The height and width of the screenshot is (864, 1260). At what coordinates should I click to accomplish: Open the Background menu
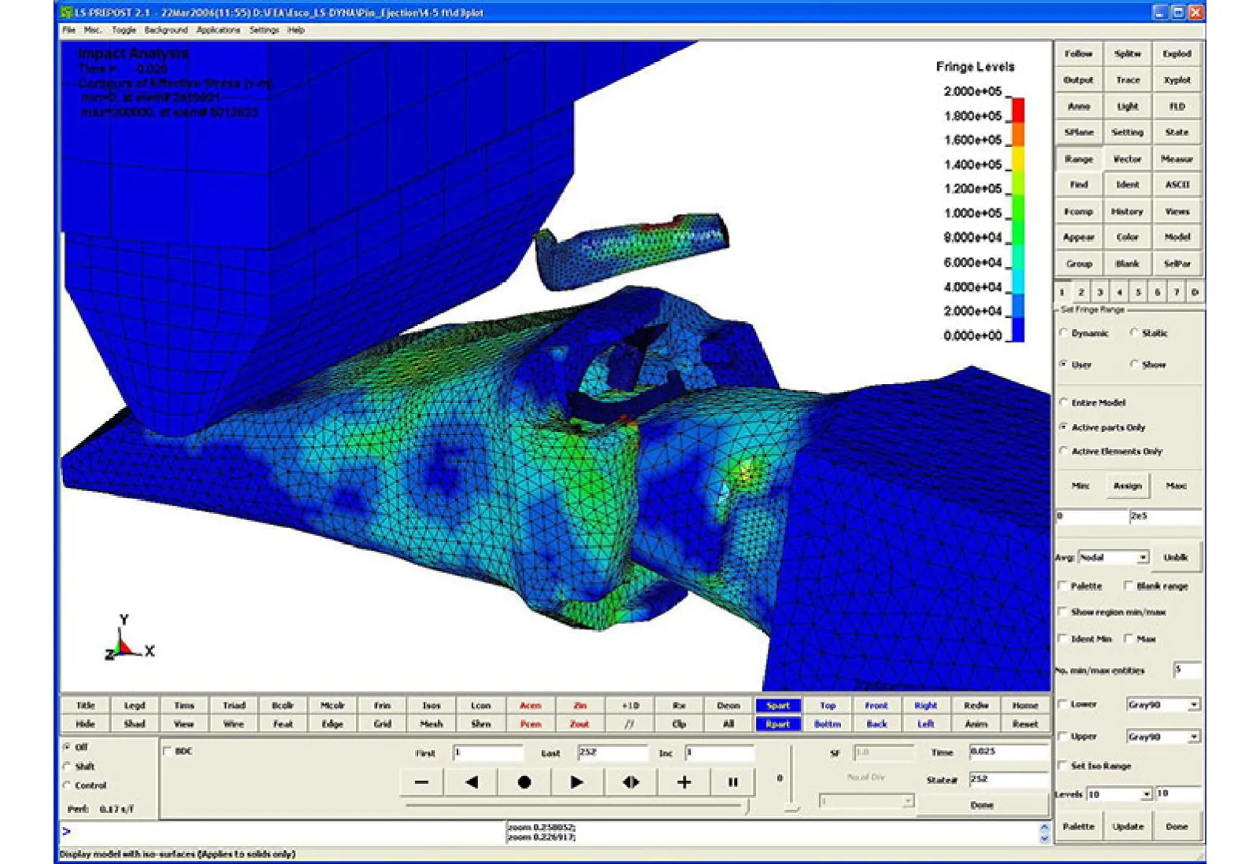tap(166, 30)
